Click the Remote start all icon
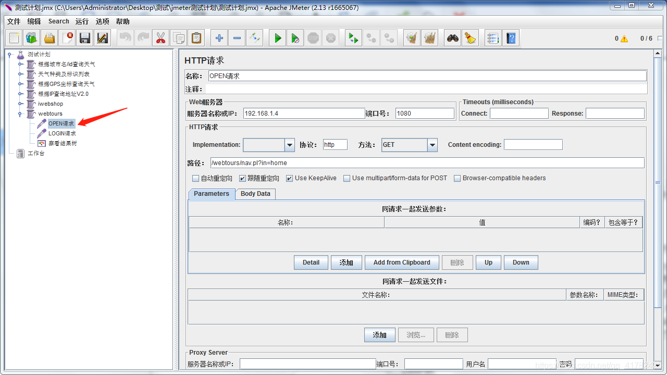The height and width of the screenshot is (375, 667). click(354, 38)
